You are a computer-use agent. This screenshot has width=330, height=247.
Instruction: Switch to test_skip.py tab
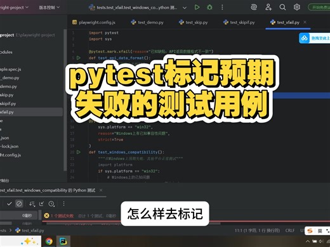193,22
